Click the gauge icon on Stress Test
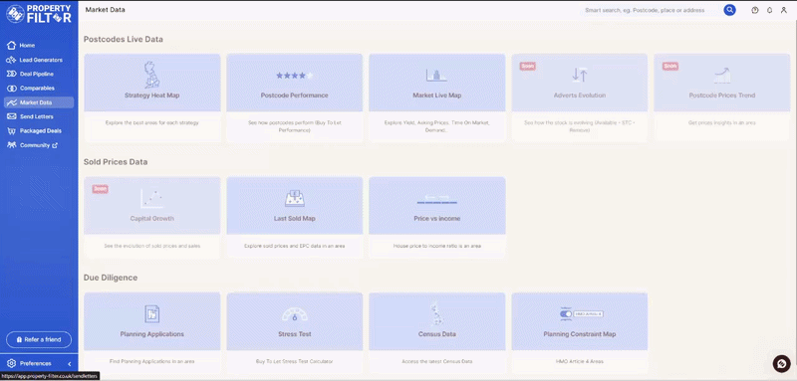 (x=295, y=314)
